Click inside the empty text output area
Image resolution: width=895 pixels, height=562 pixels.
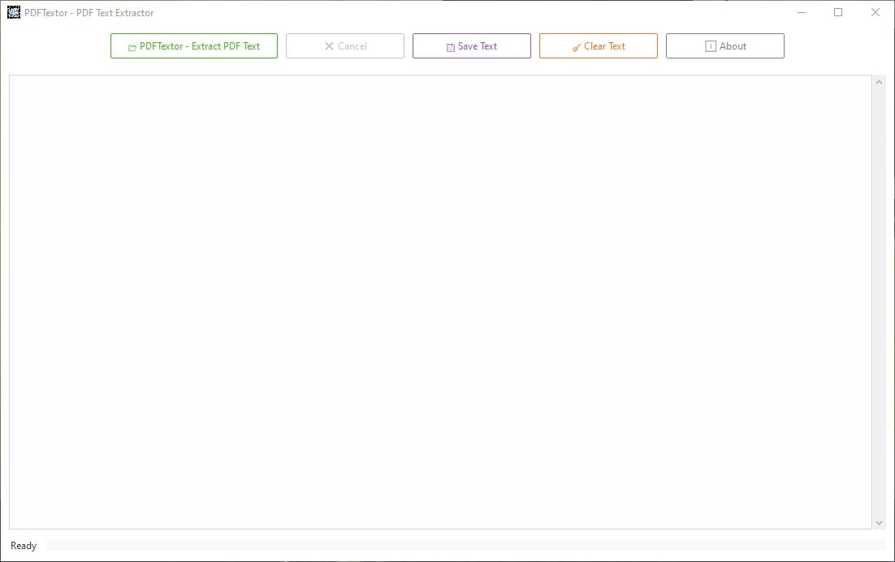pyautogui.click(x=439, y=300)
